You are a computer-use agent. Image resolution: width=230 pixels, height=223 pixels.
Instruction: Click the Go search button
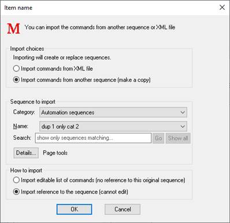click(158, 138)
